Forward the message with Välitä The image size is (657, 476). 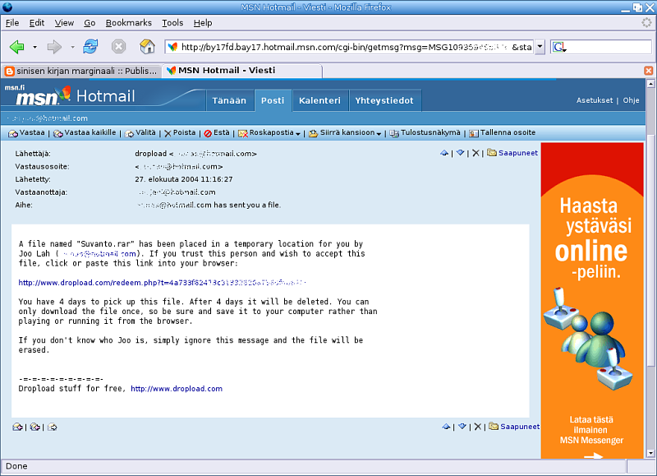point(140,132)
